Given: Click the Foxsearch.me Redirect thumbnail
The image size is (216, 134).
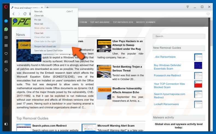Looking at the screenshot, I should (x=198, y=76).
